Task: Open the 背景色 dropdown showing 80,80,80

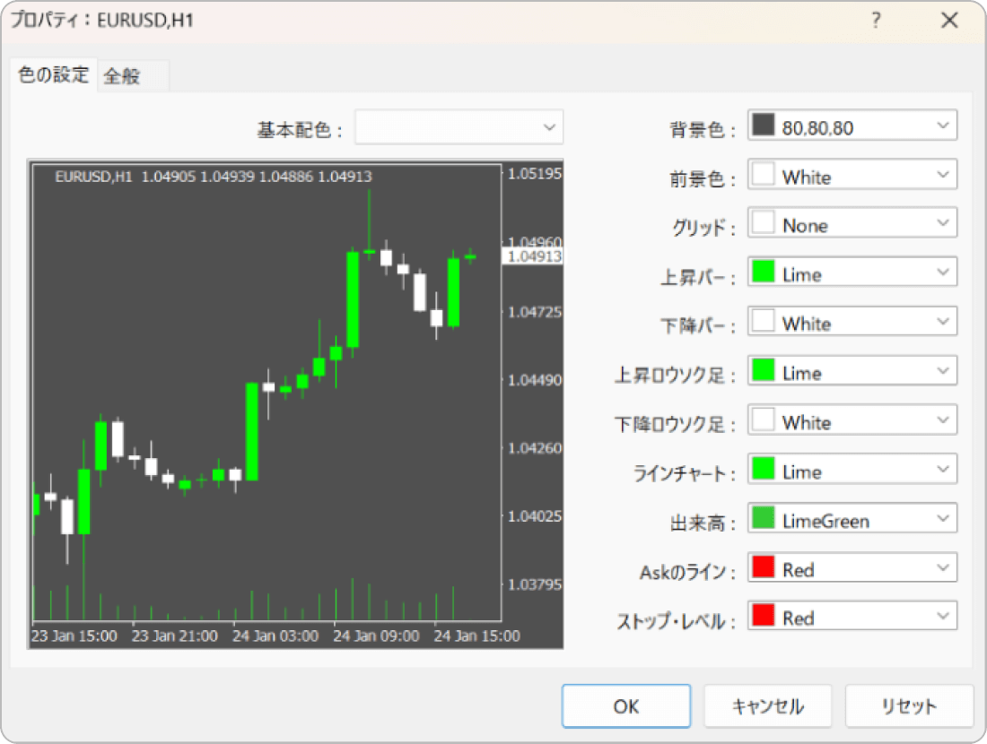Action: [852, 125]
